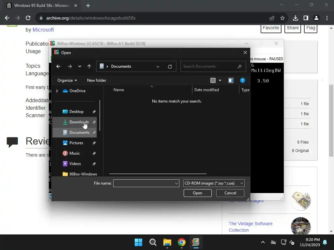This screenshot has width=334, height=250.
Task: Select the 86Box-Windows folder
Action: click(80, 174)
